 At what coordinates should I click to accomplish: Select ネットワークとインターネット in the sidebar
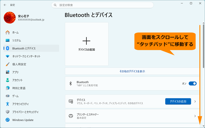(x=31, y=56)
